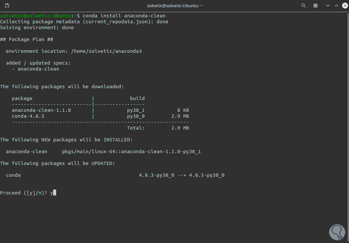Open a new terminal tab
Viewport: 349px width, 243px height.
7,6
